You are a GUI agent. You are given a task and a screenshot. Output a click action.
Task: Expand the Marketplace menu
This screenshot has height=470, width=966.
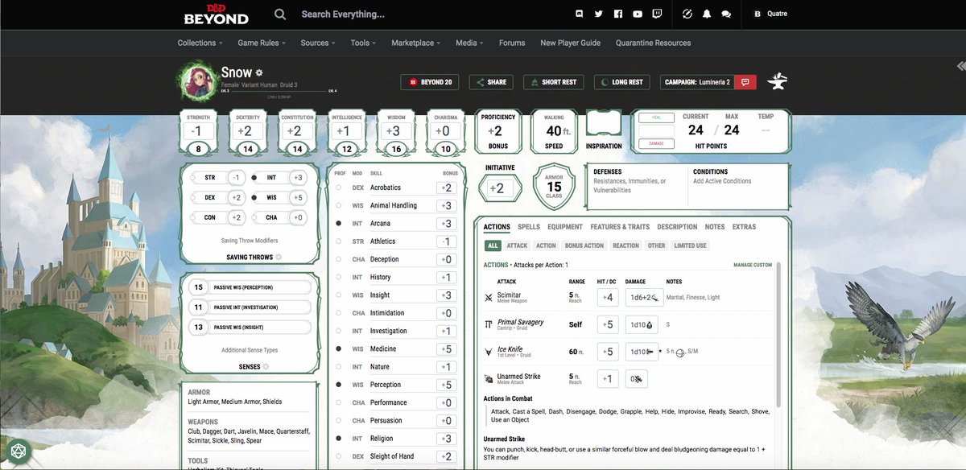tap(415, 43)
